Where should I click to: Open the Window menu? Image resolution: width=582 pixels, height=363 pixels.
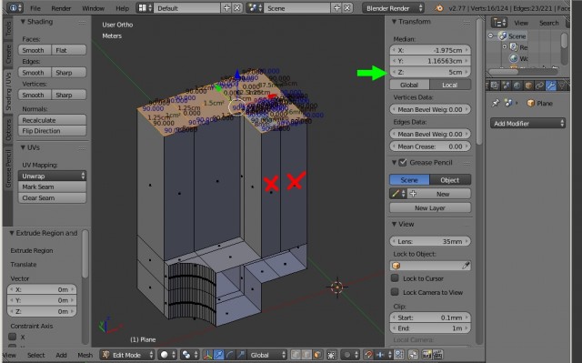[93, 8]
